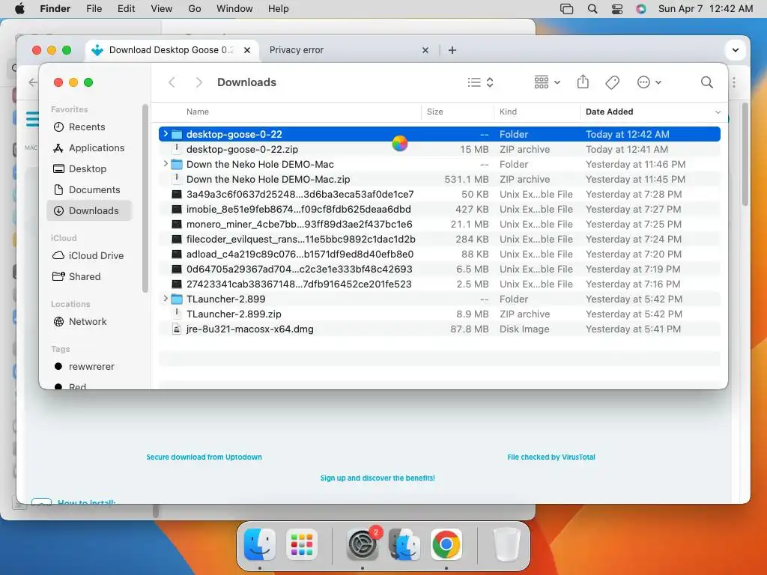Open the More actions ellipsis menu
Viewport: 767px width, 575px height.
(x=649, y=82)
